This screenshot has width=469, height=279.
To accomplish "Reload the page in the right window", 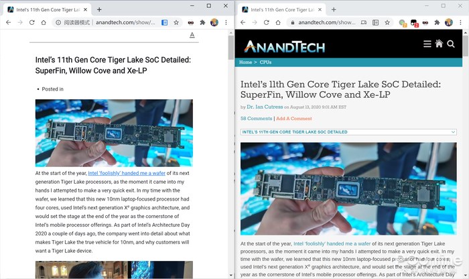I will 266,22.
